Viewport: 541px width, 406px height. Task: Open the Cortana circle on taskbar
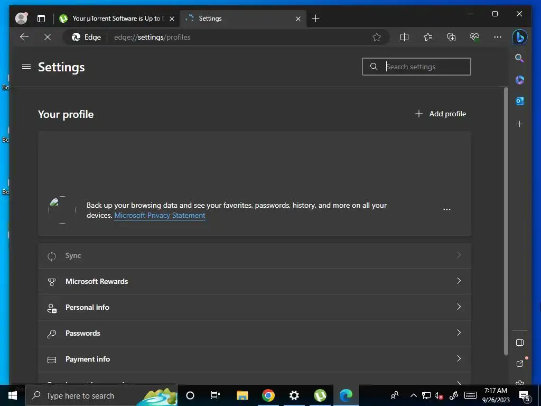190,395
